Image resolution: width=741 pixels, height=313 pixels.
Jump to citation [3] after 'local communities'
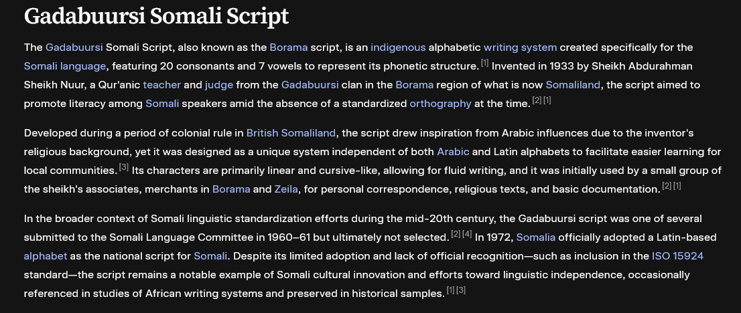coord(123,168)
